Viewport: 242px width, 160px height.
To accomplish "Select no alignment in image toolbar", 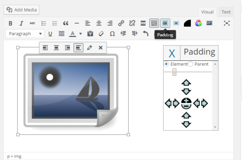I will coord(78,48).
